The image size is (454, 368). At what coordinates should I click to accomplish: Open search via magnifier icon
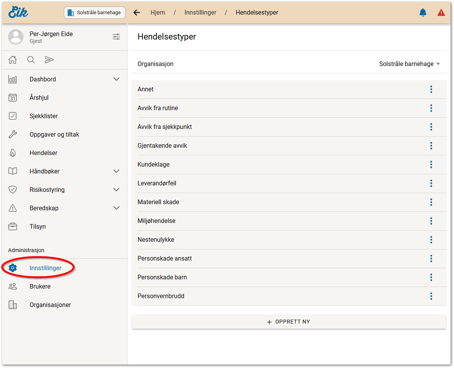[x=31, y=60]
